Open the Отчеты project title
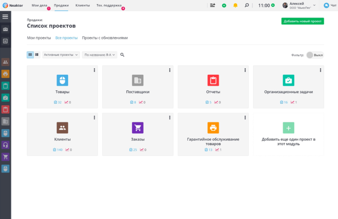 click(213, 92)
